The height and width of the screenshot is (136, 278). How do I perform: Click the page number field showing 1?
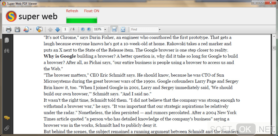[x=65, y=29]
